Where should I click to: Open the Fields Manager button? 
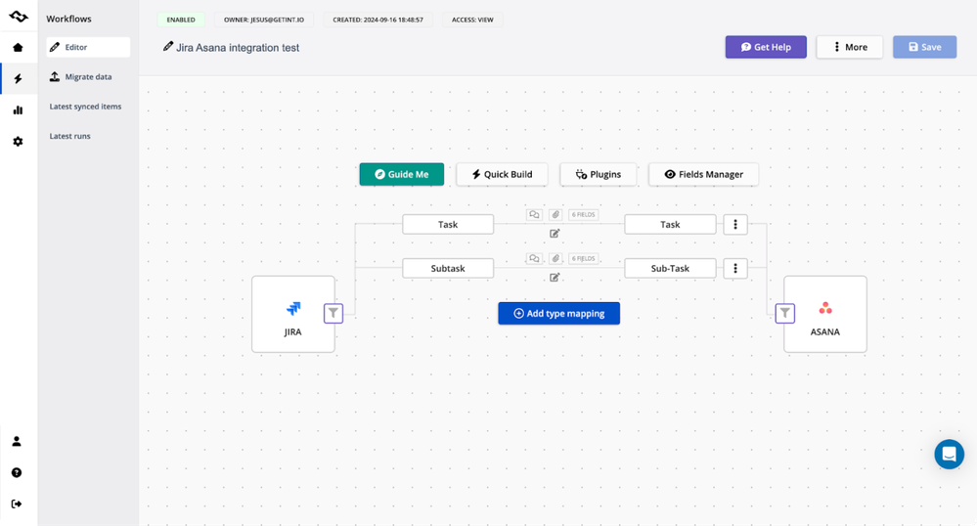[x=703, y=174]
